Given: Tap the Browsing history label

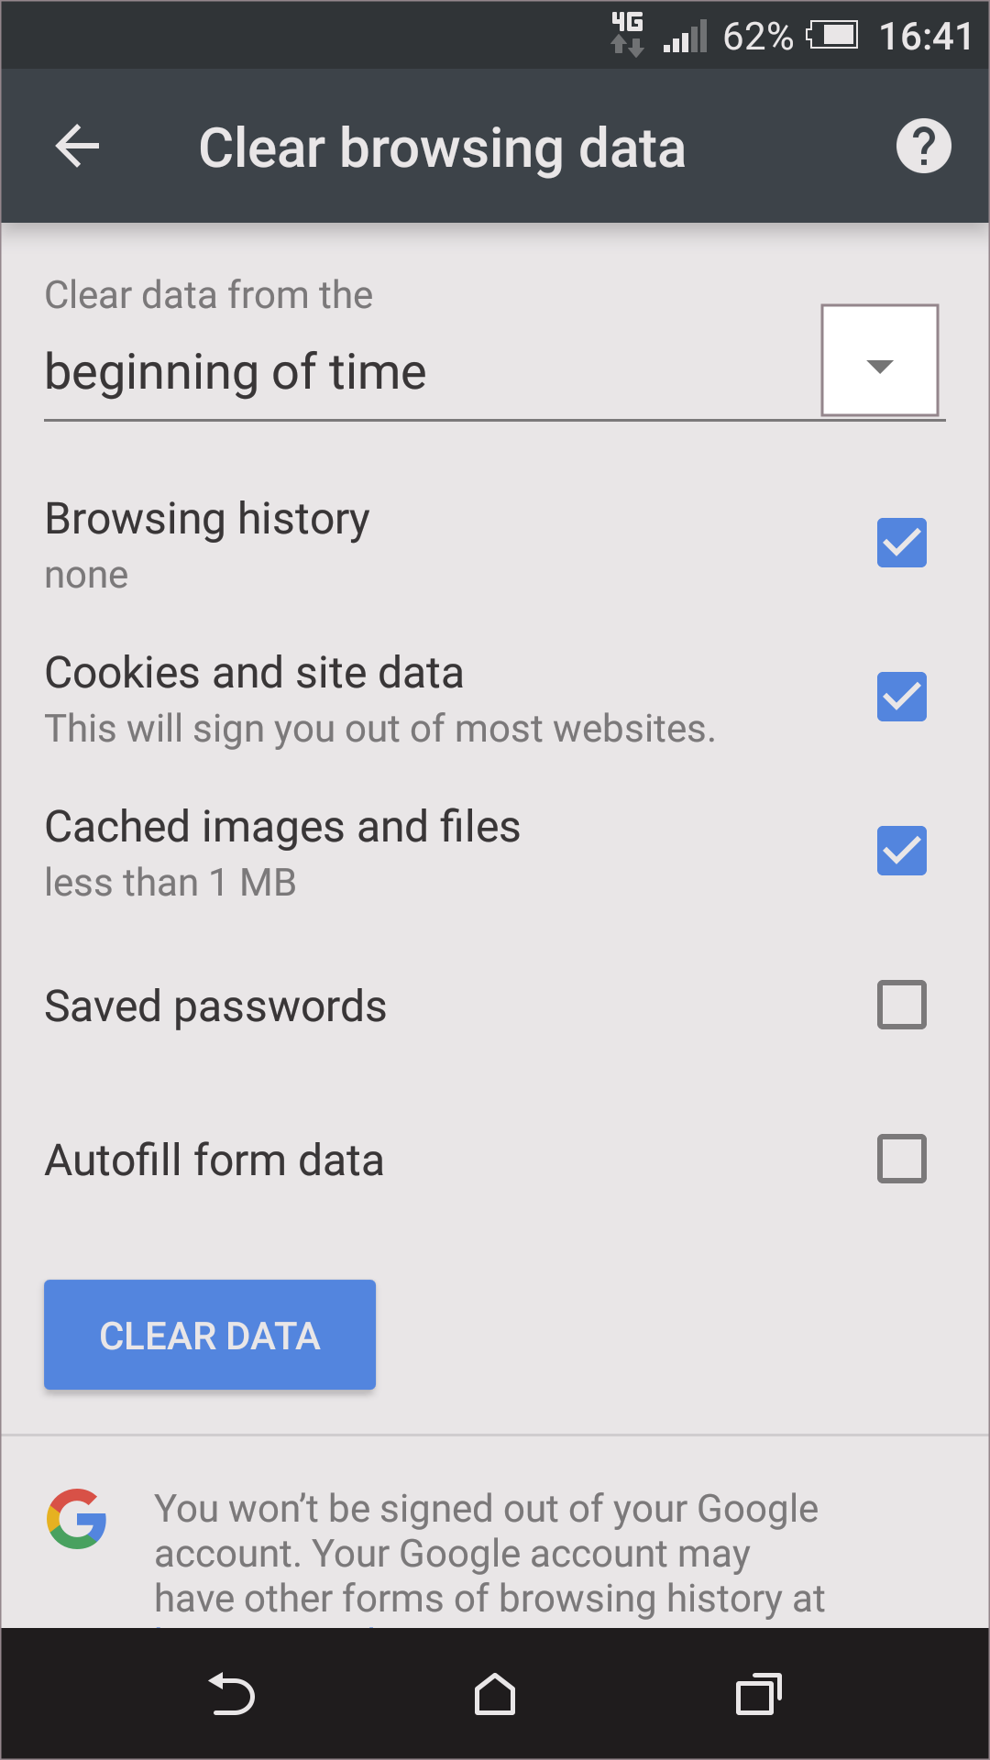Looking at the screenshot, I should (x=207, y=519).
